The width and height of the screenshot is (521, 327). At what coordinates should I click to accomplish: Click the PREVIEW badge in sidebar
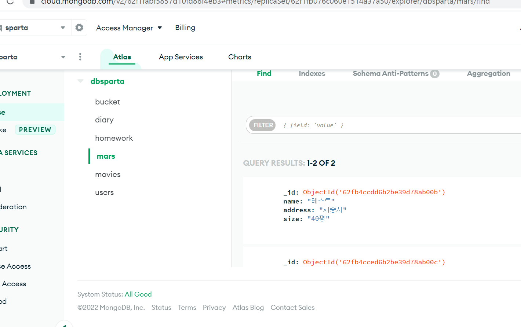(35, 130)
